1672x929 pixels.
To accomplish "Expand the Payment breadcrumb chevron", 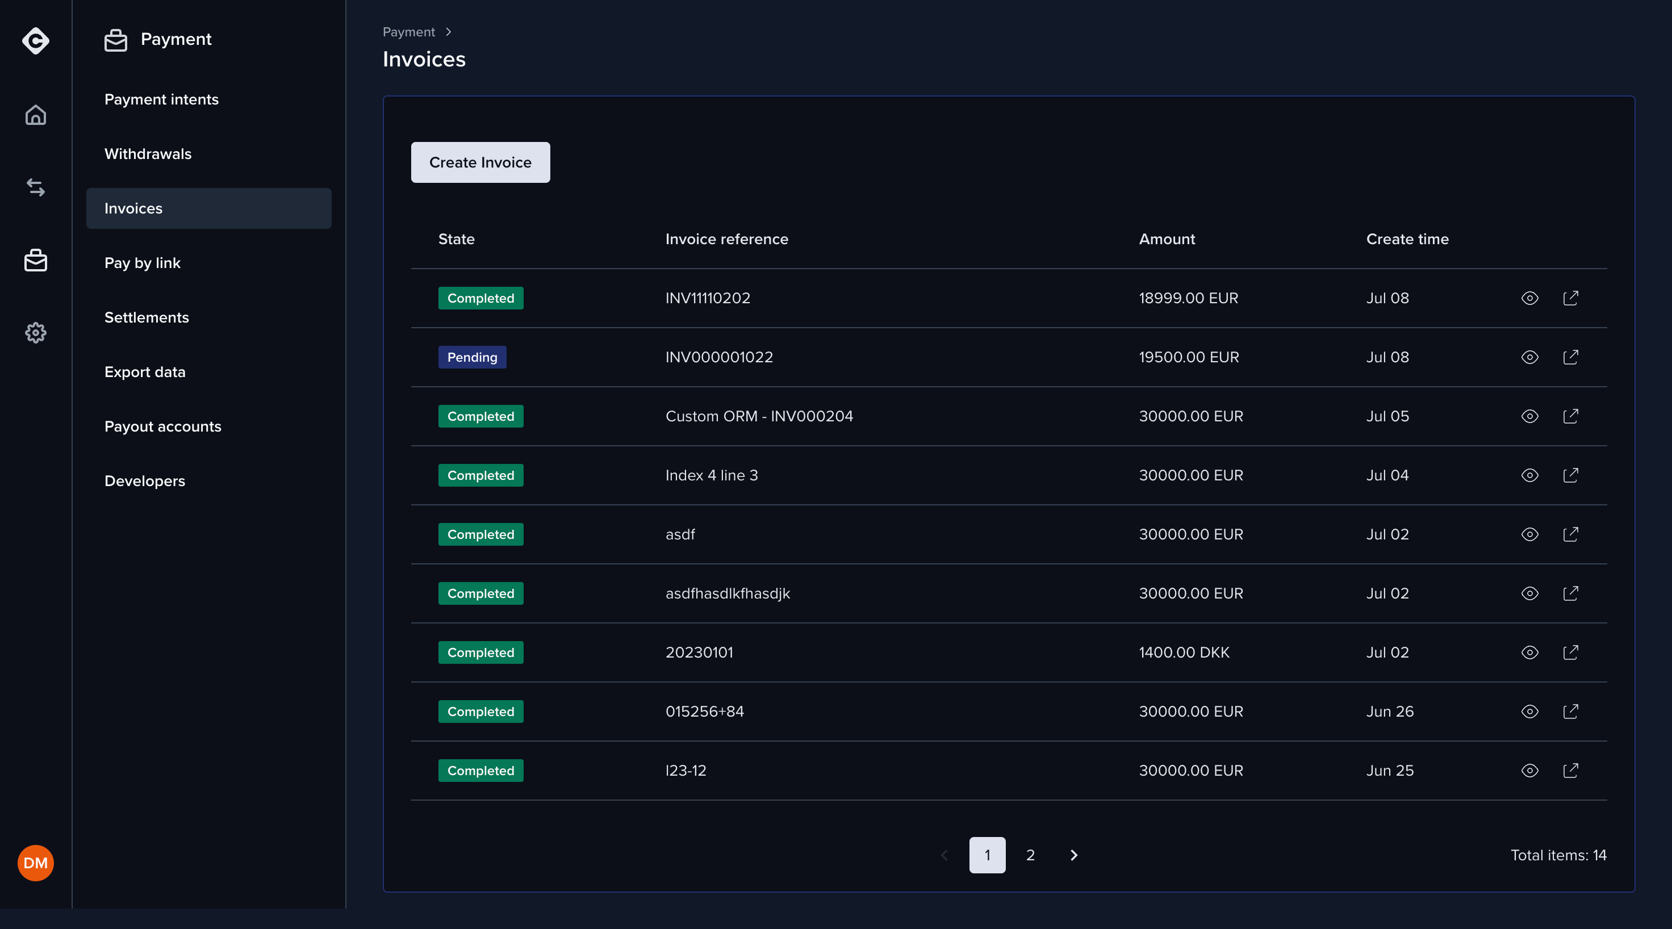I will point(449,31).
